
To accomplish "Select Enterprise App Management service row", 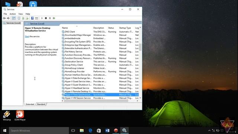I will pyautogui.click(x=100, y=45).
